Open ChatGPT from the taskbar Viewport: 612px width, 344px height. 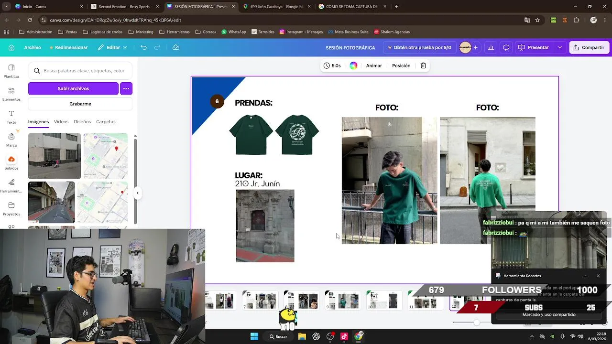click(x=316, y=336)
